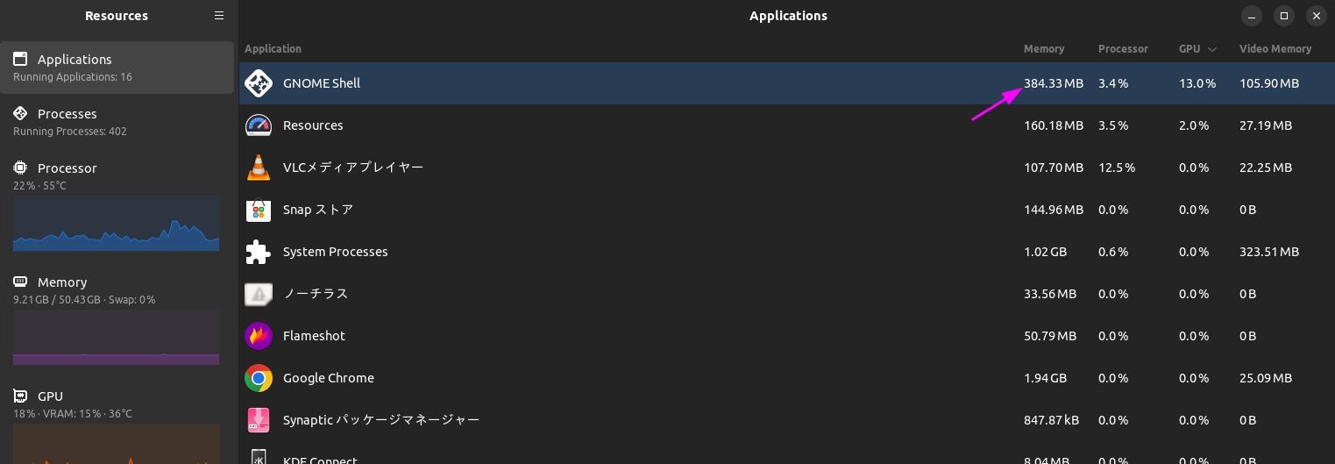Click the Synaptic package manager icon
Viewport: 1335px width, 464px height.
point(258,420)
